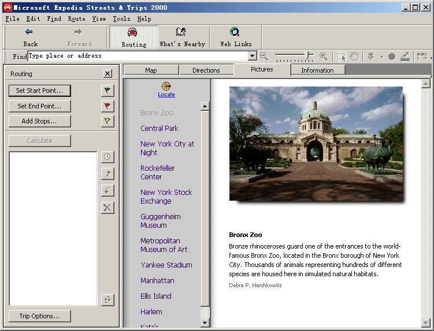Open the Help menu
The width and height of the screenshot is (434, 331).
[x=144, y=19]
